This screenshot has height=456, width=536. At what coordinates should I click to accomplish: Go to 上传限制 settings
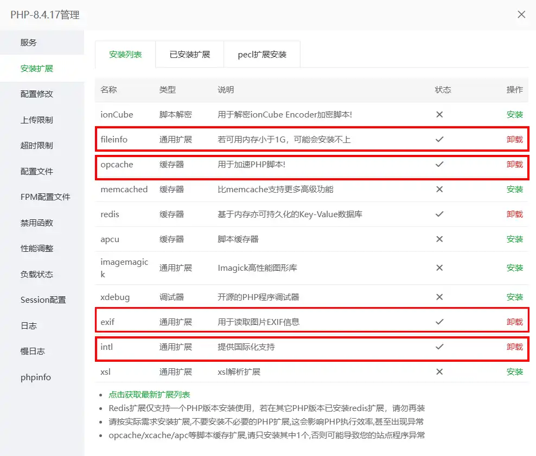tap(37, 120)
